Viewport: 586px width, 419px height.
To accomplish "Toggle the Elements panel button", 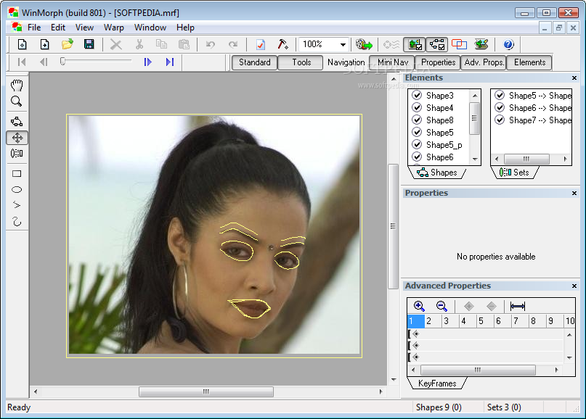I will pyautogui.click(x=529, y=62).
